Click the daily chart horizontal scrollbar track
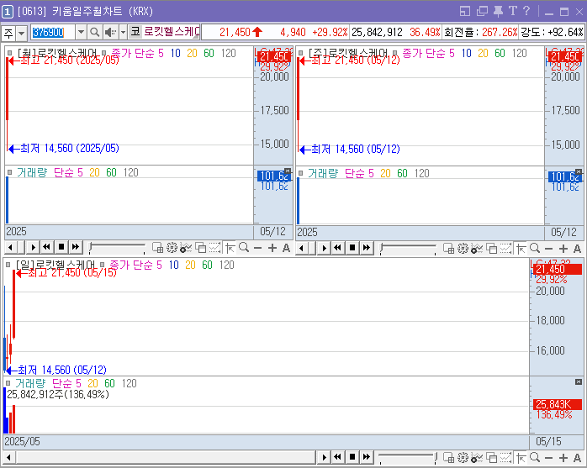The width and height of the screenshot is (587, 468). pos(166,457)
